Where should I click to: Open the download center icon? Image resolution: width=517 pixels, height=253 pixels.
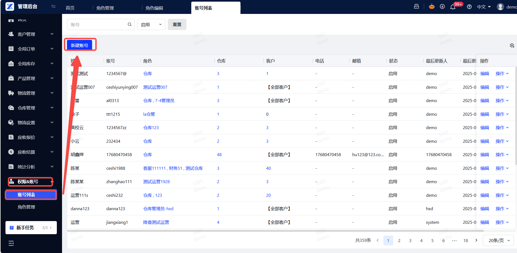(x=442, y=7)
